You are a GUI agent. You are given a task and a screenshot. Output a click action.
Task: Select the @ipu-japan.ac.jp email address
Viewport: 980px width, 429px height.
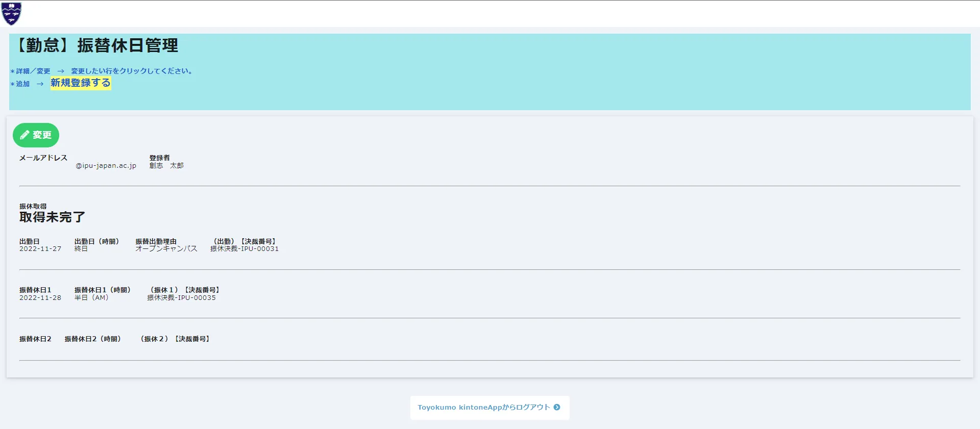(x=106, y=166)
